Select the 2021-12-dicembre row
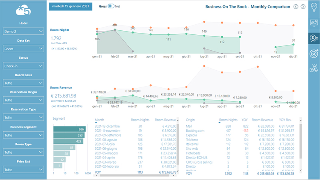Screen dimensions: 320x180 tap(136, 126)
